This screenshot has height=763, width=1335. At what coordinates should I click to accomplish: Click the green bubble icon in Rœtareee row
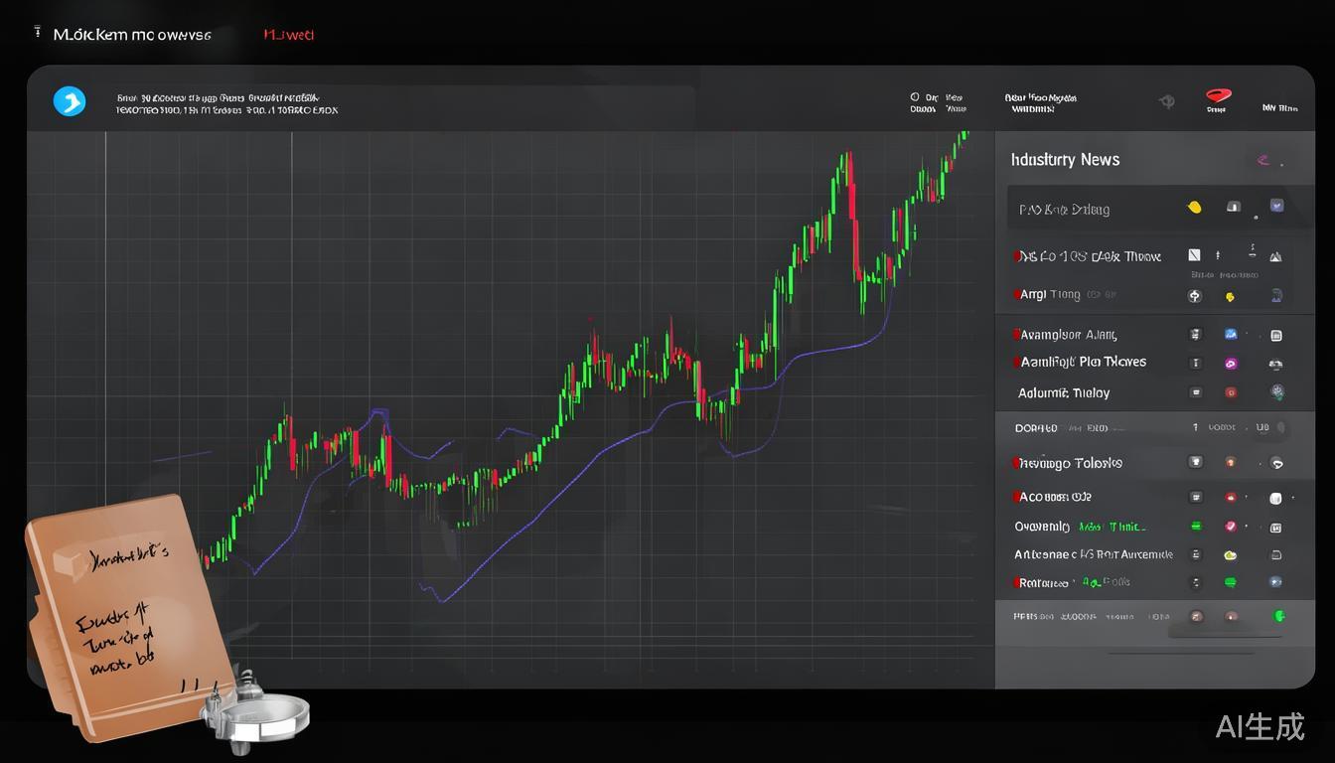pos(1230,583)
